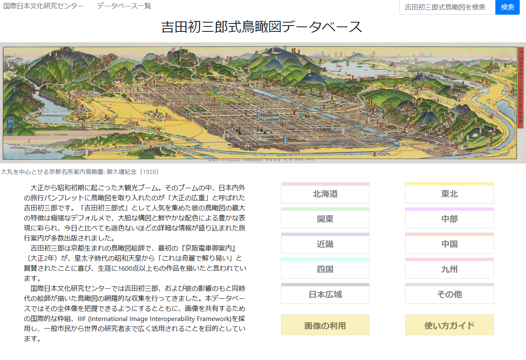The image size is (526, 360).
Task: Select the 日本広域 category button
Action: 325,295
